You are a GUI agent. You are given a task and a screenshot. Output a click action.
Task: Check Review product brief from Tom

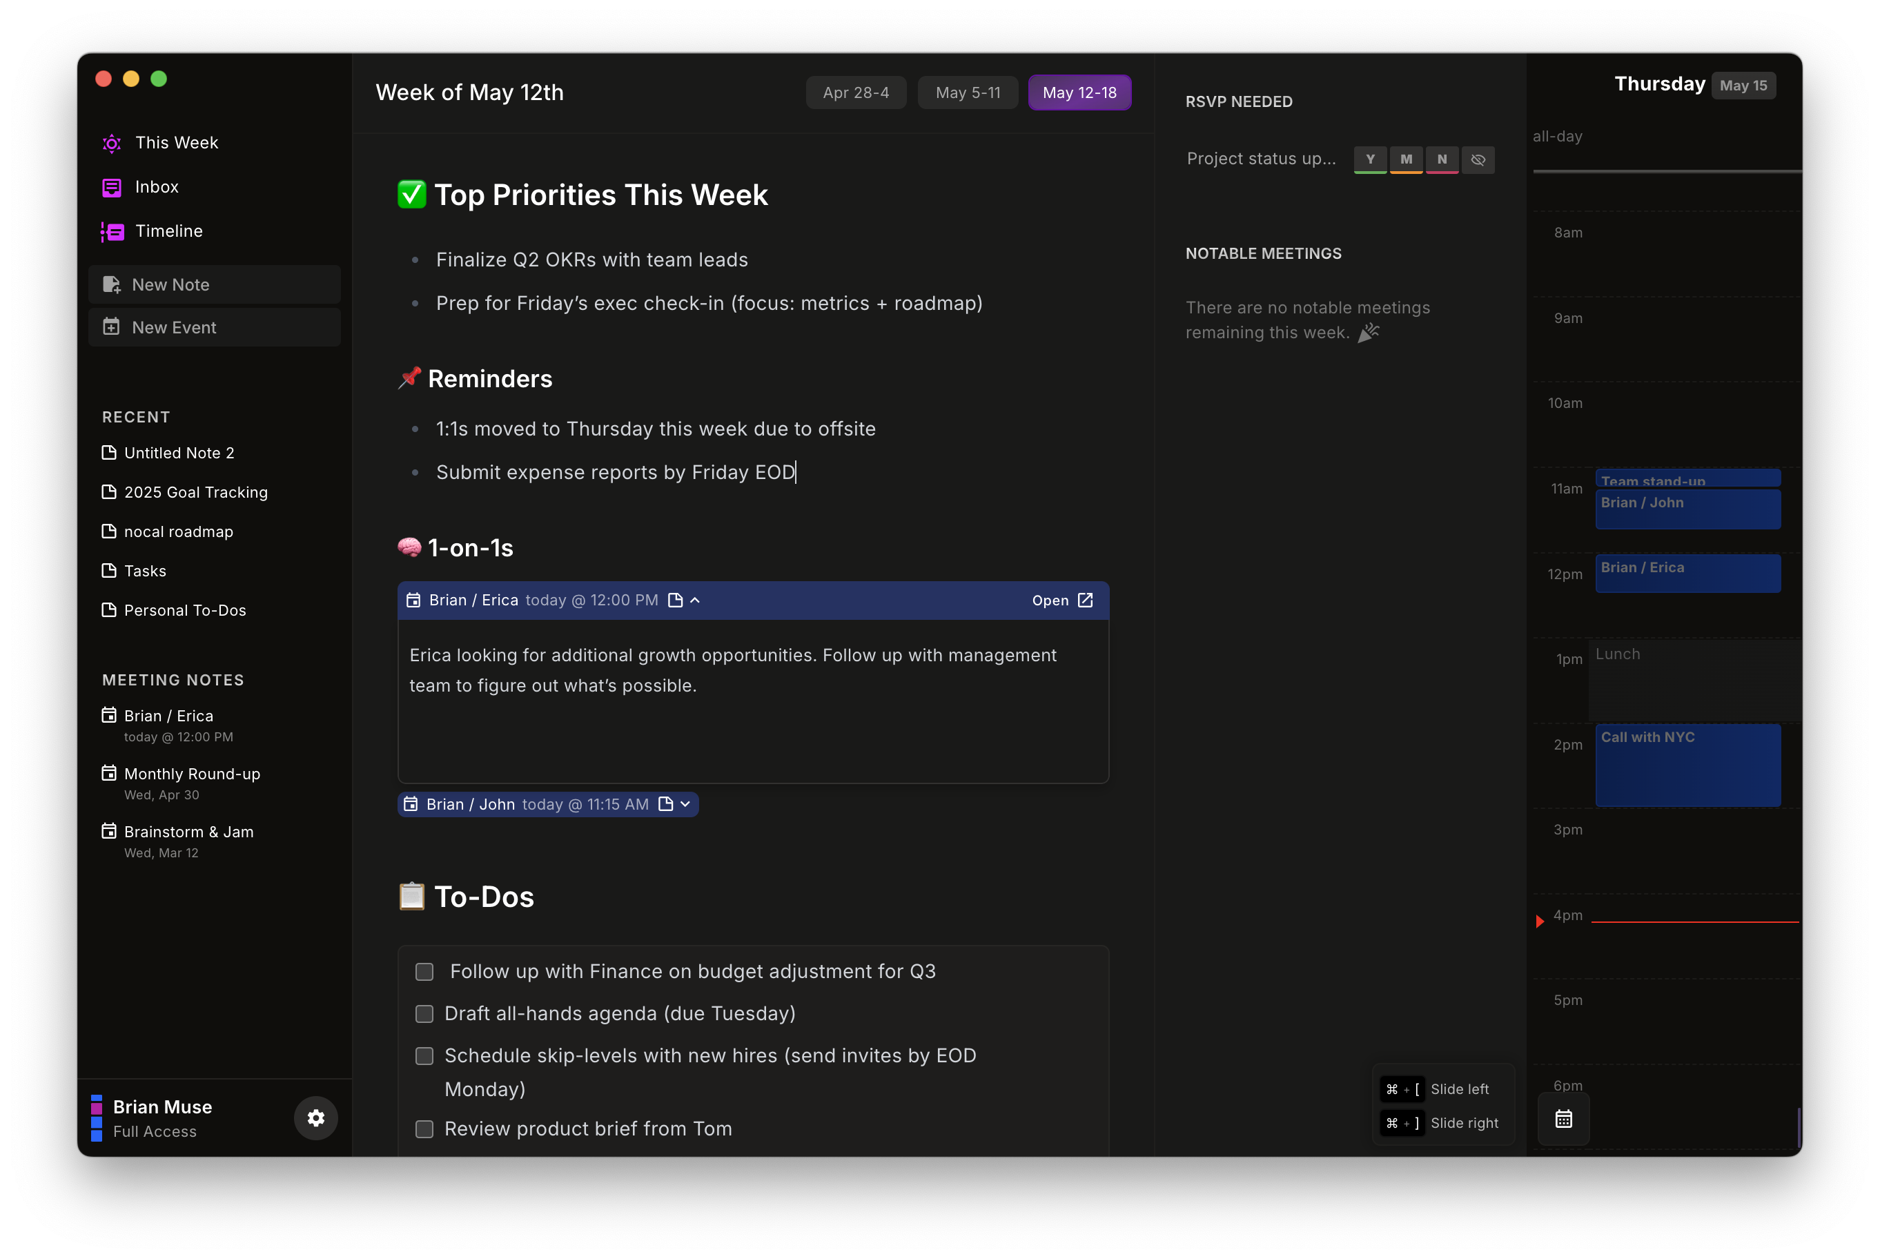click(x=424, y=1130)
